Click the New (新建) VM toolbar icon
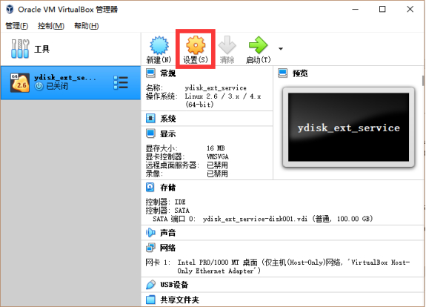The height and width of the screenshot is (307, 426). tap(159, 45)
